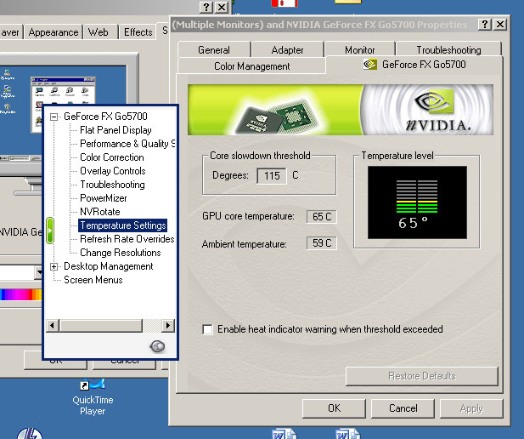Open the Color Management tab

(251, 66)
